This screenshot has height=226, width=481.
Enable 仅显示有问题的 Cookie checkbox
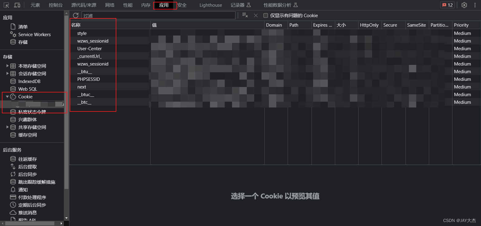click(x=265, y=15)
